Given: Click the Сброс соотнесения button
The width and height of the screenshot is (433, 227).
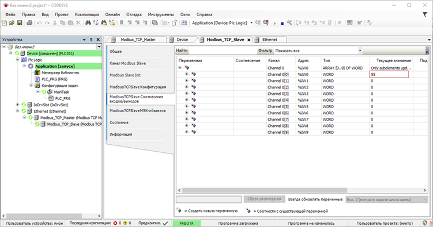Looking at the screenshot, I should (264, 199).
